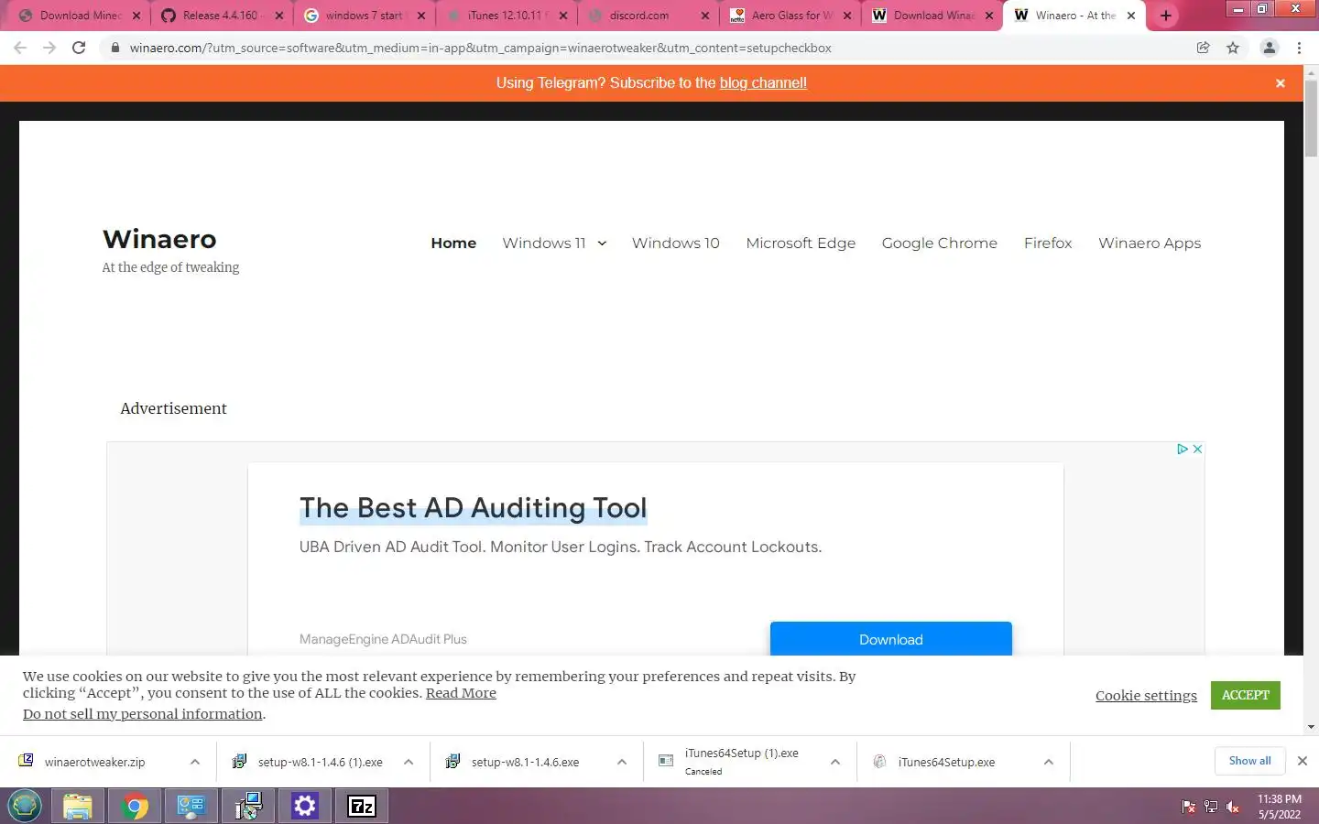This screenshot has height=824, width=1319.
Task: Click Show all downloads
Action: coord(1249,761)
